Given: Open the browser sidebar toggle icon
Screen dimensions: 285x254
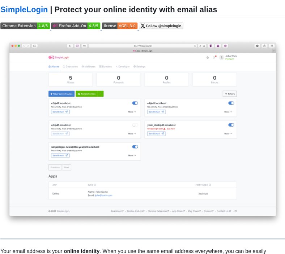Looking at the screenshot, I should [34, 46].
